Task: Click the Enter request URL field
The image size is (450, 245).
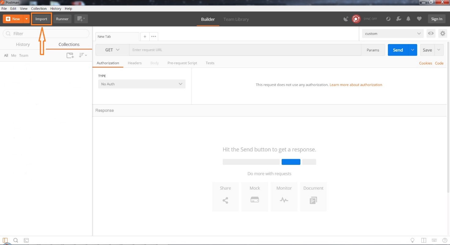Action: click(245, 50)
